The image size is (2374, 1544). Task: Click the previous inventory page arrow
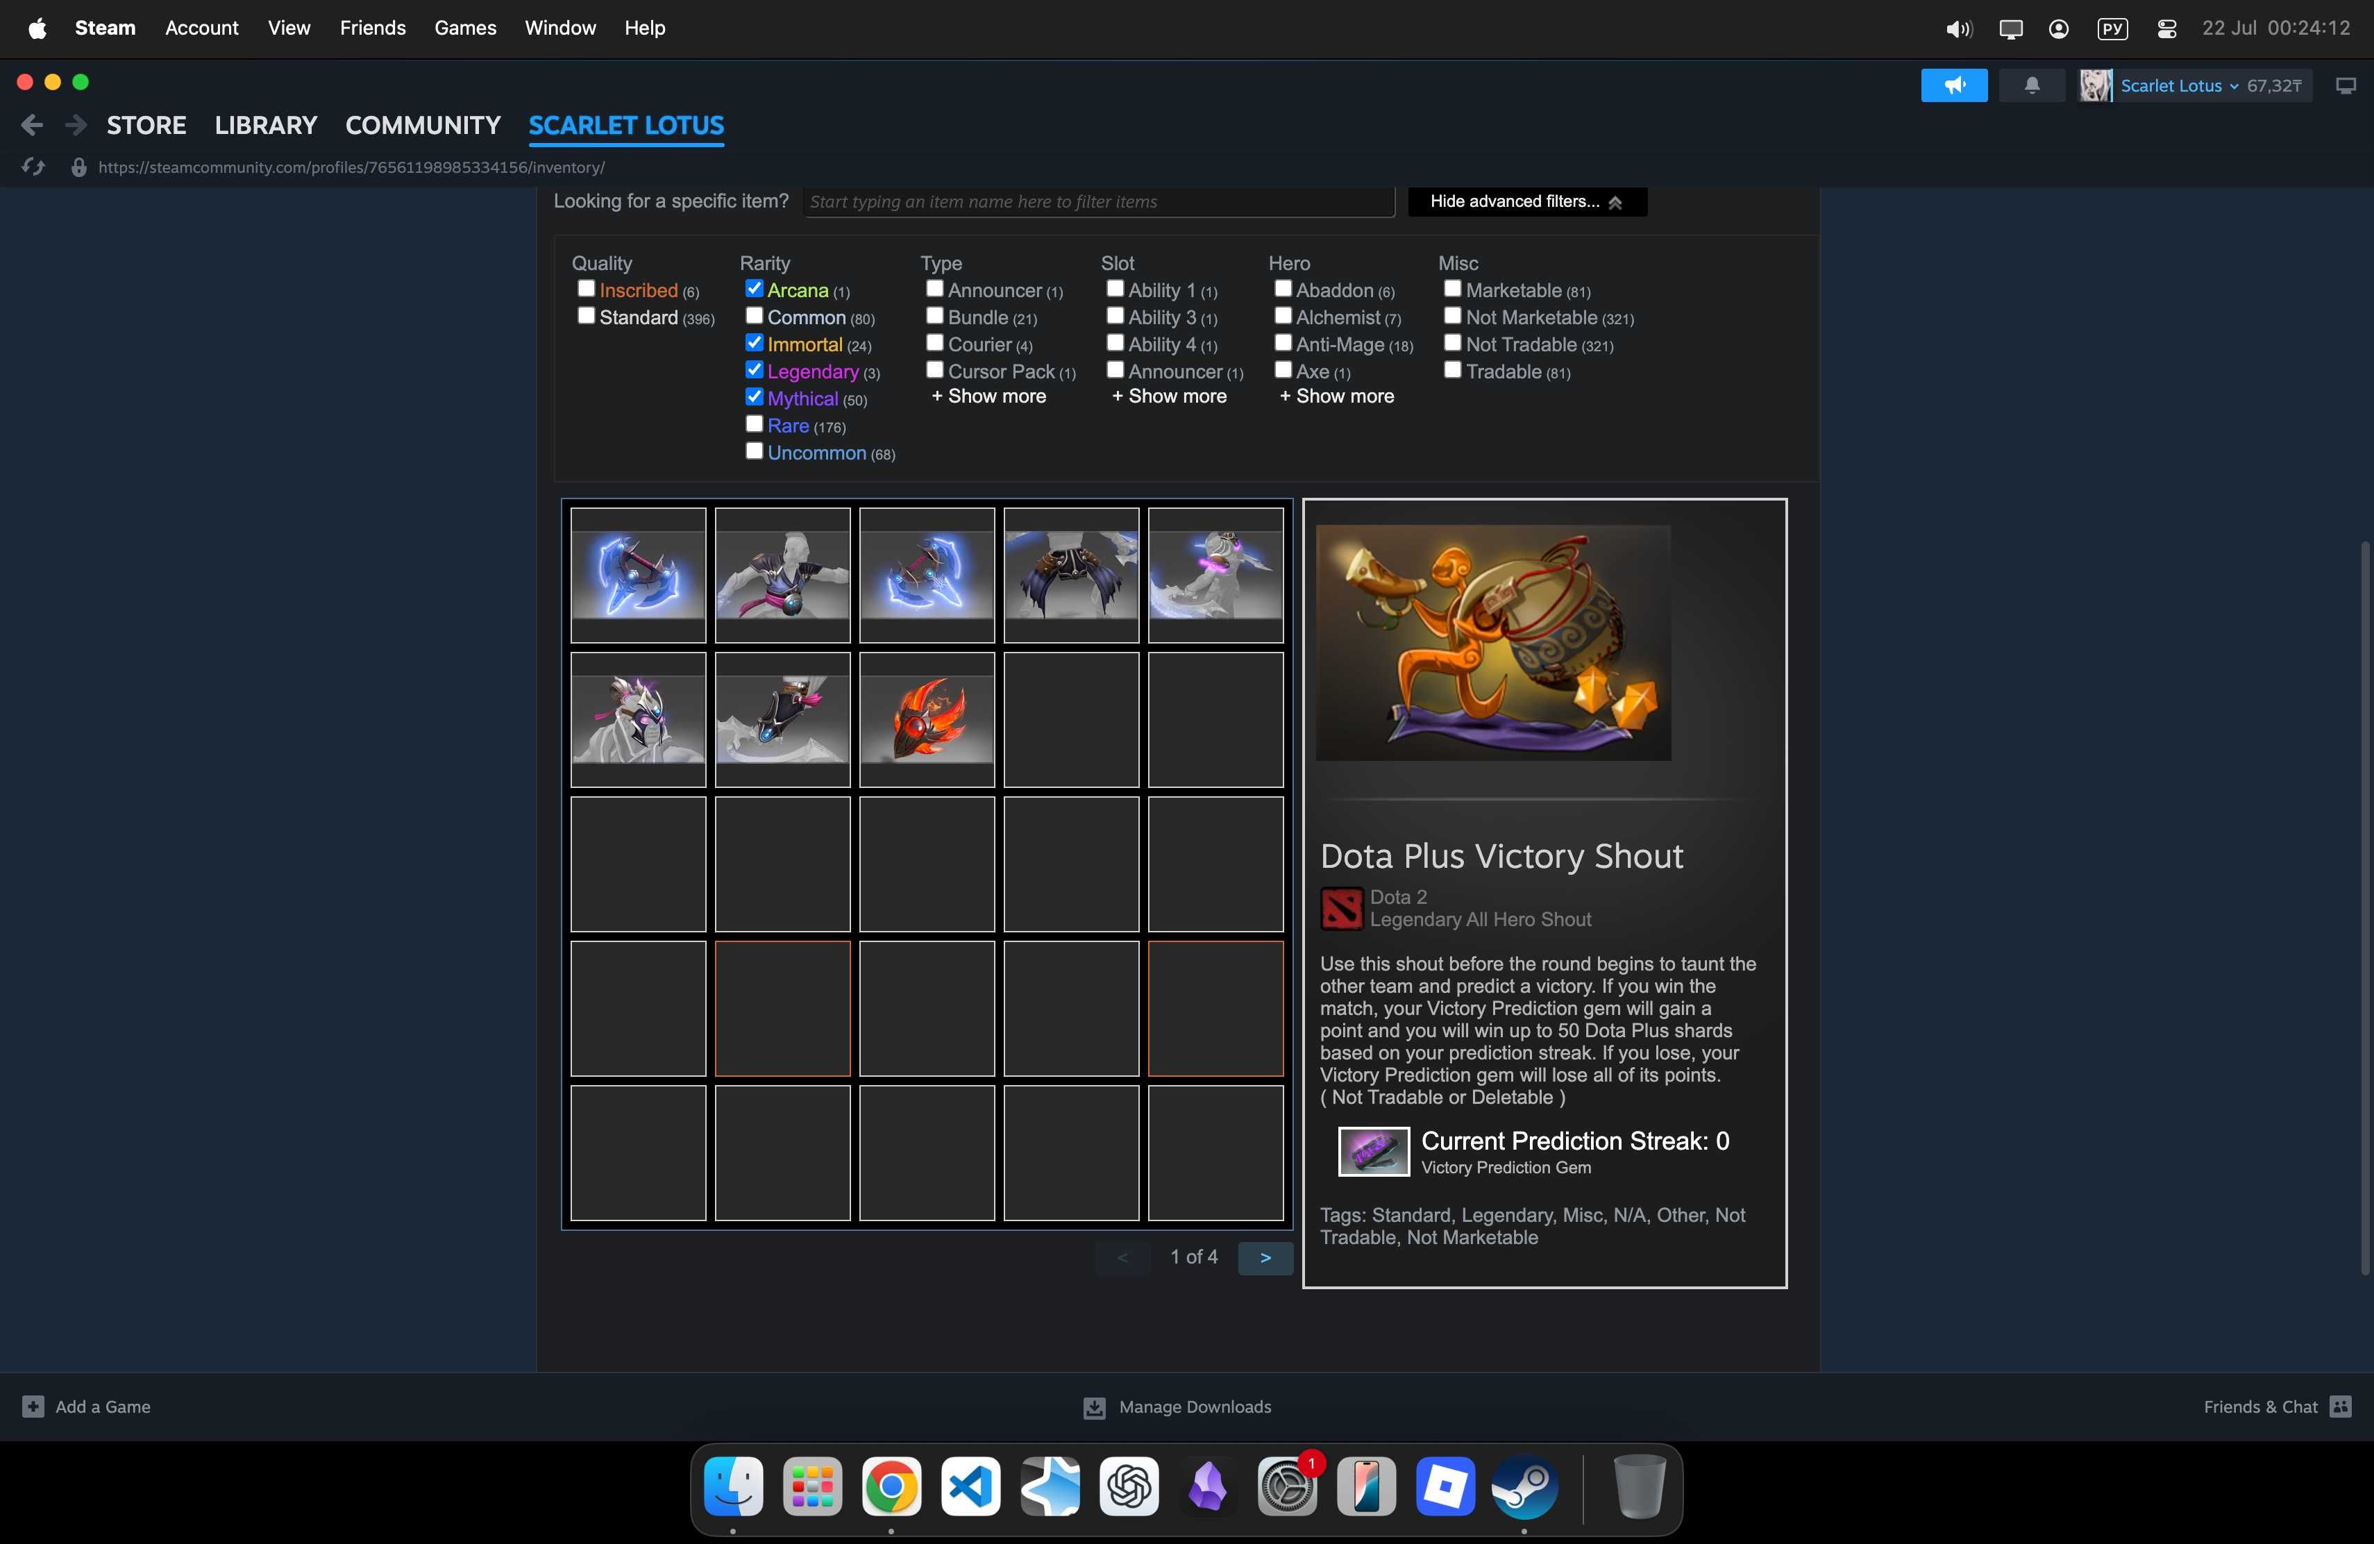coord(1122,1258)
